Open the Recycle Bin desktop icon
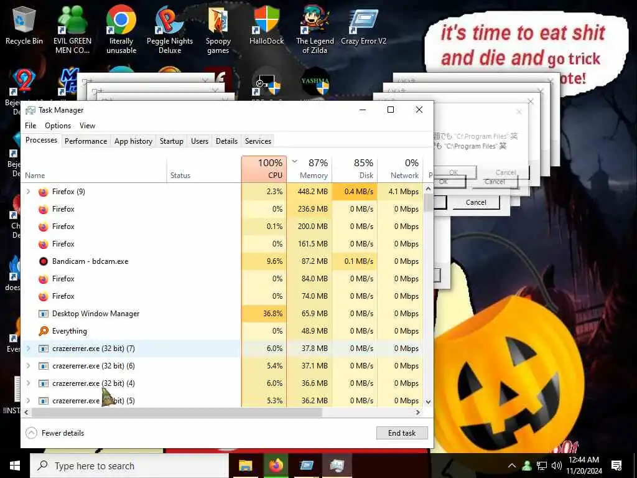The width and height of the screenshot is (637, 478). (x=24, y=25)
